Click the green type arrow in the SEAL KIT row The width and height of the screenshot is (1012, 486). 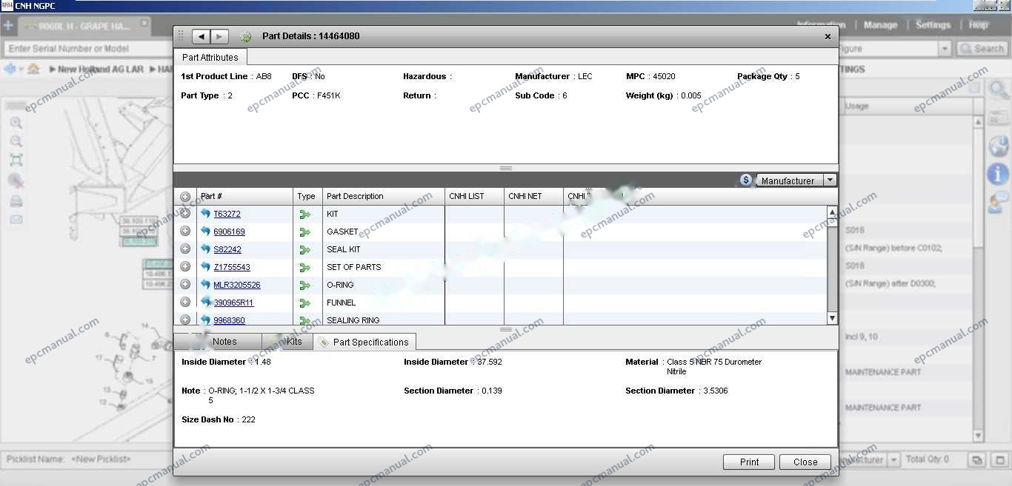(x=304, y=250)
